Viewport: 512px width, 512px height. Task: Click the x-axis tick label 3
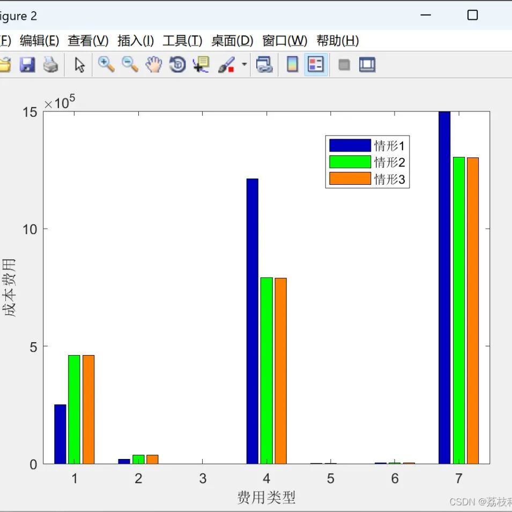203,479
